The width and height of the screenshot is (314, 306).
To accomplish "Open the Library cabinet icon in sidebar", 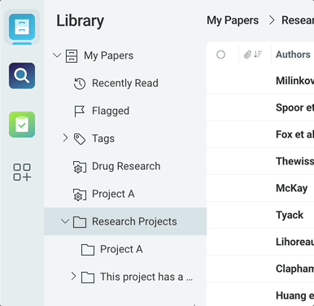I will tap(22, 27).
